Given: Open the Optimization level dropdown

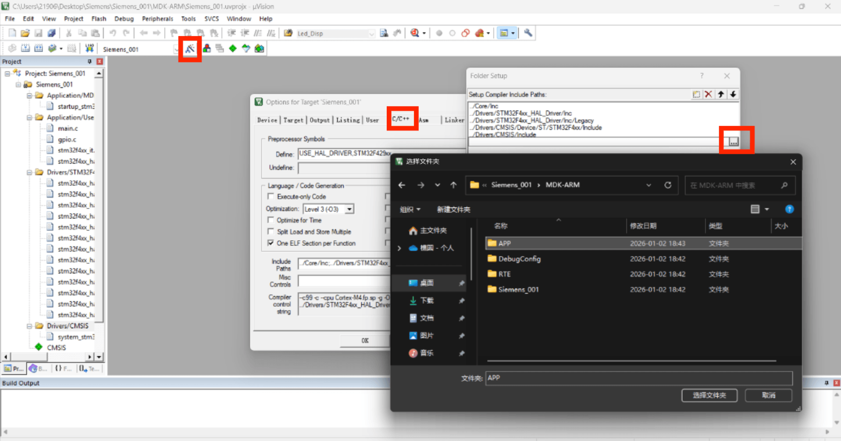Looking at the screenshot, I should [x=349, y=209].
